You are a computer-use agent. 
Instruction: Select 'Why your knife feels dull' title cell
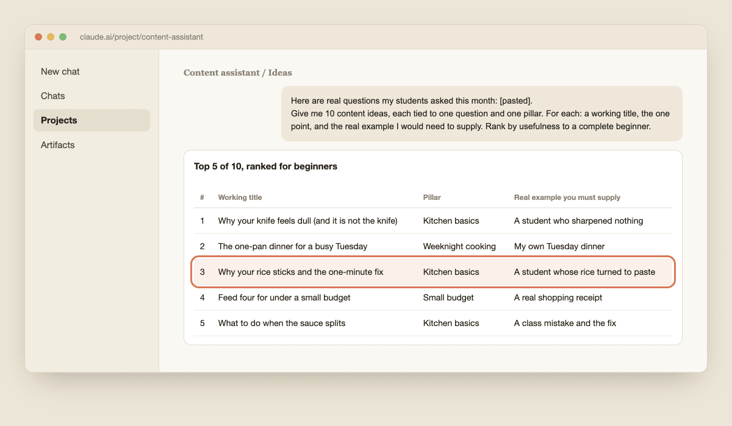[x=308, y=221]
